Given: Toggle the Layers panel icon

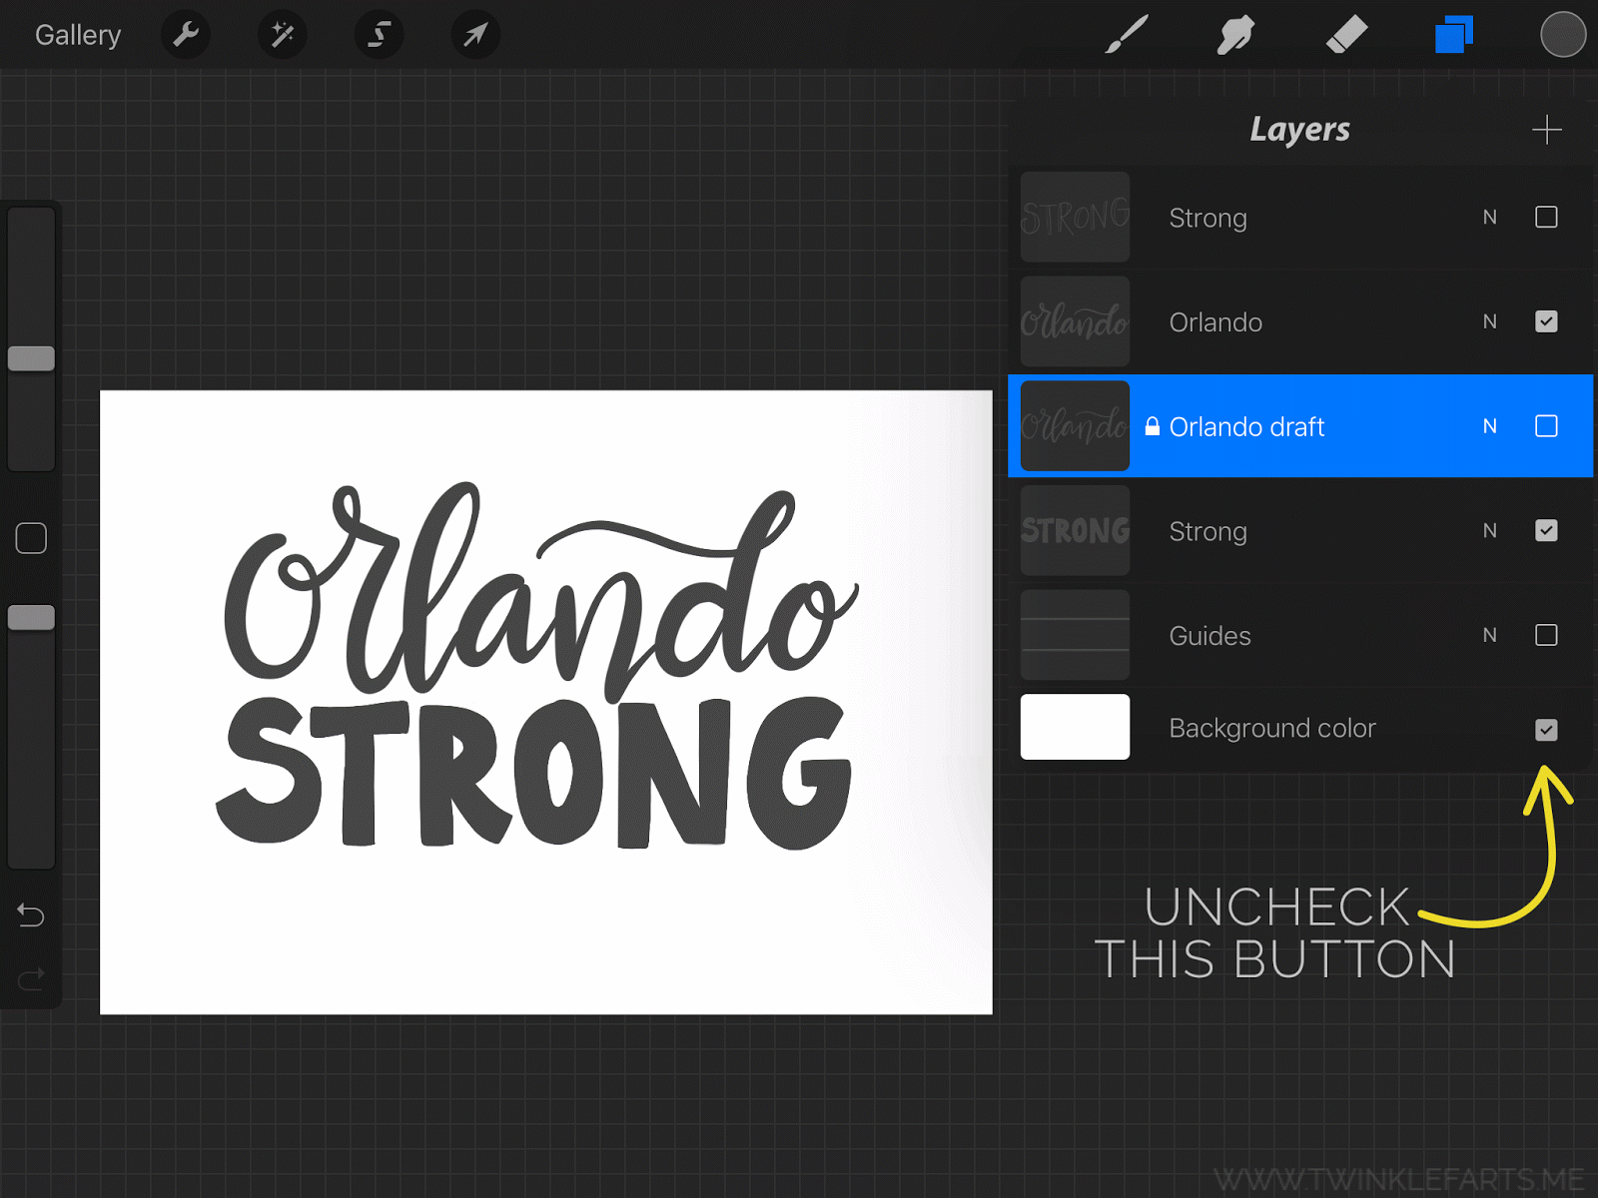Looking at the screenshot, I should [1454, 35].
